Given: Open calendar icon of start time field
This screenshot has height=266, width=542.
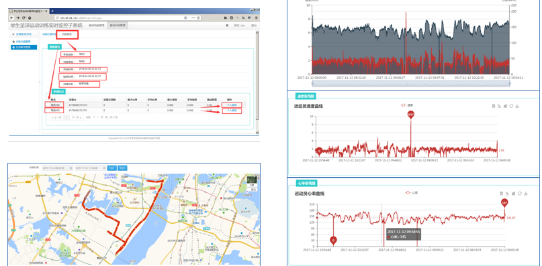Looking at the screenshot, I should [x=71, y=168].
